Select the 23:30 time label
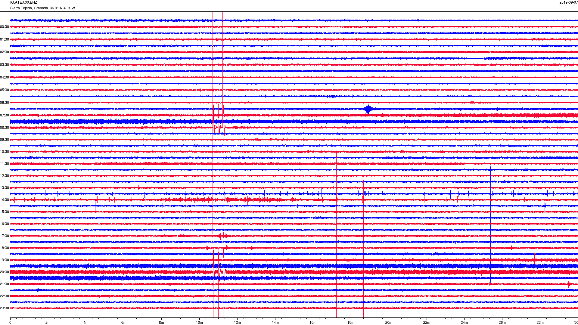Image resolution: width=578 pixels, height=325 pixels. (5, 308)
